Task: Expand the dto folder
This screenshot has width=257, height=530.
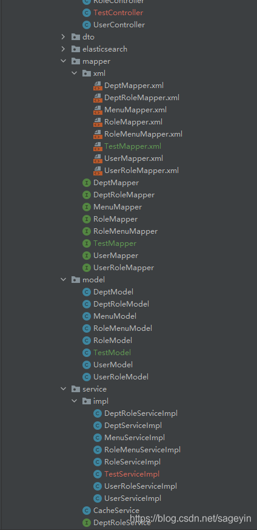Action: tap(63, 37)
